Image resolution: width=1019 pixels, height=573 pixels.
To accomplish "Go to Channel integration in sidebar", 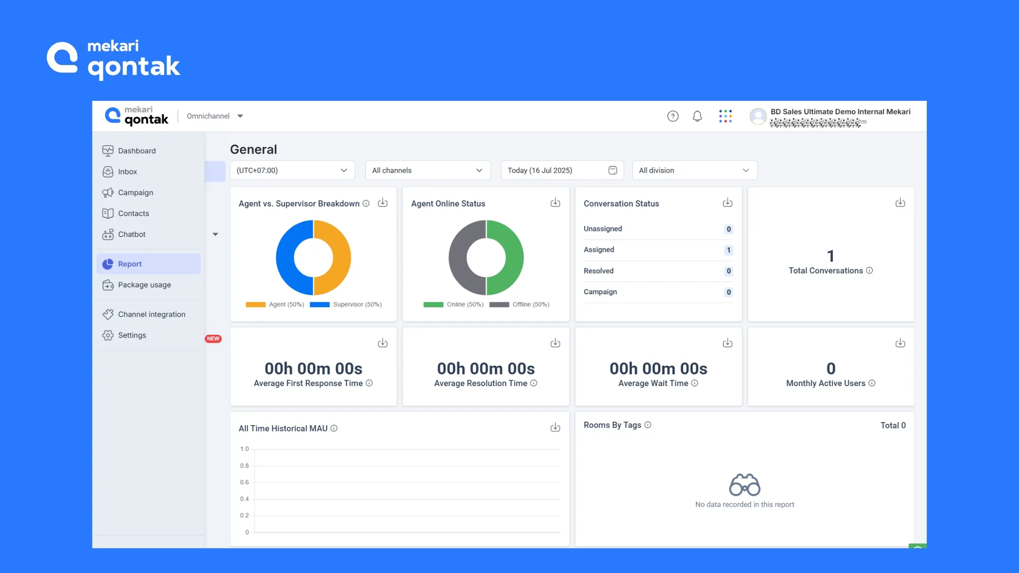I will click(151, 314).
